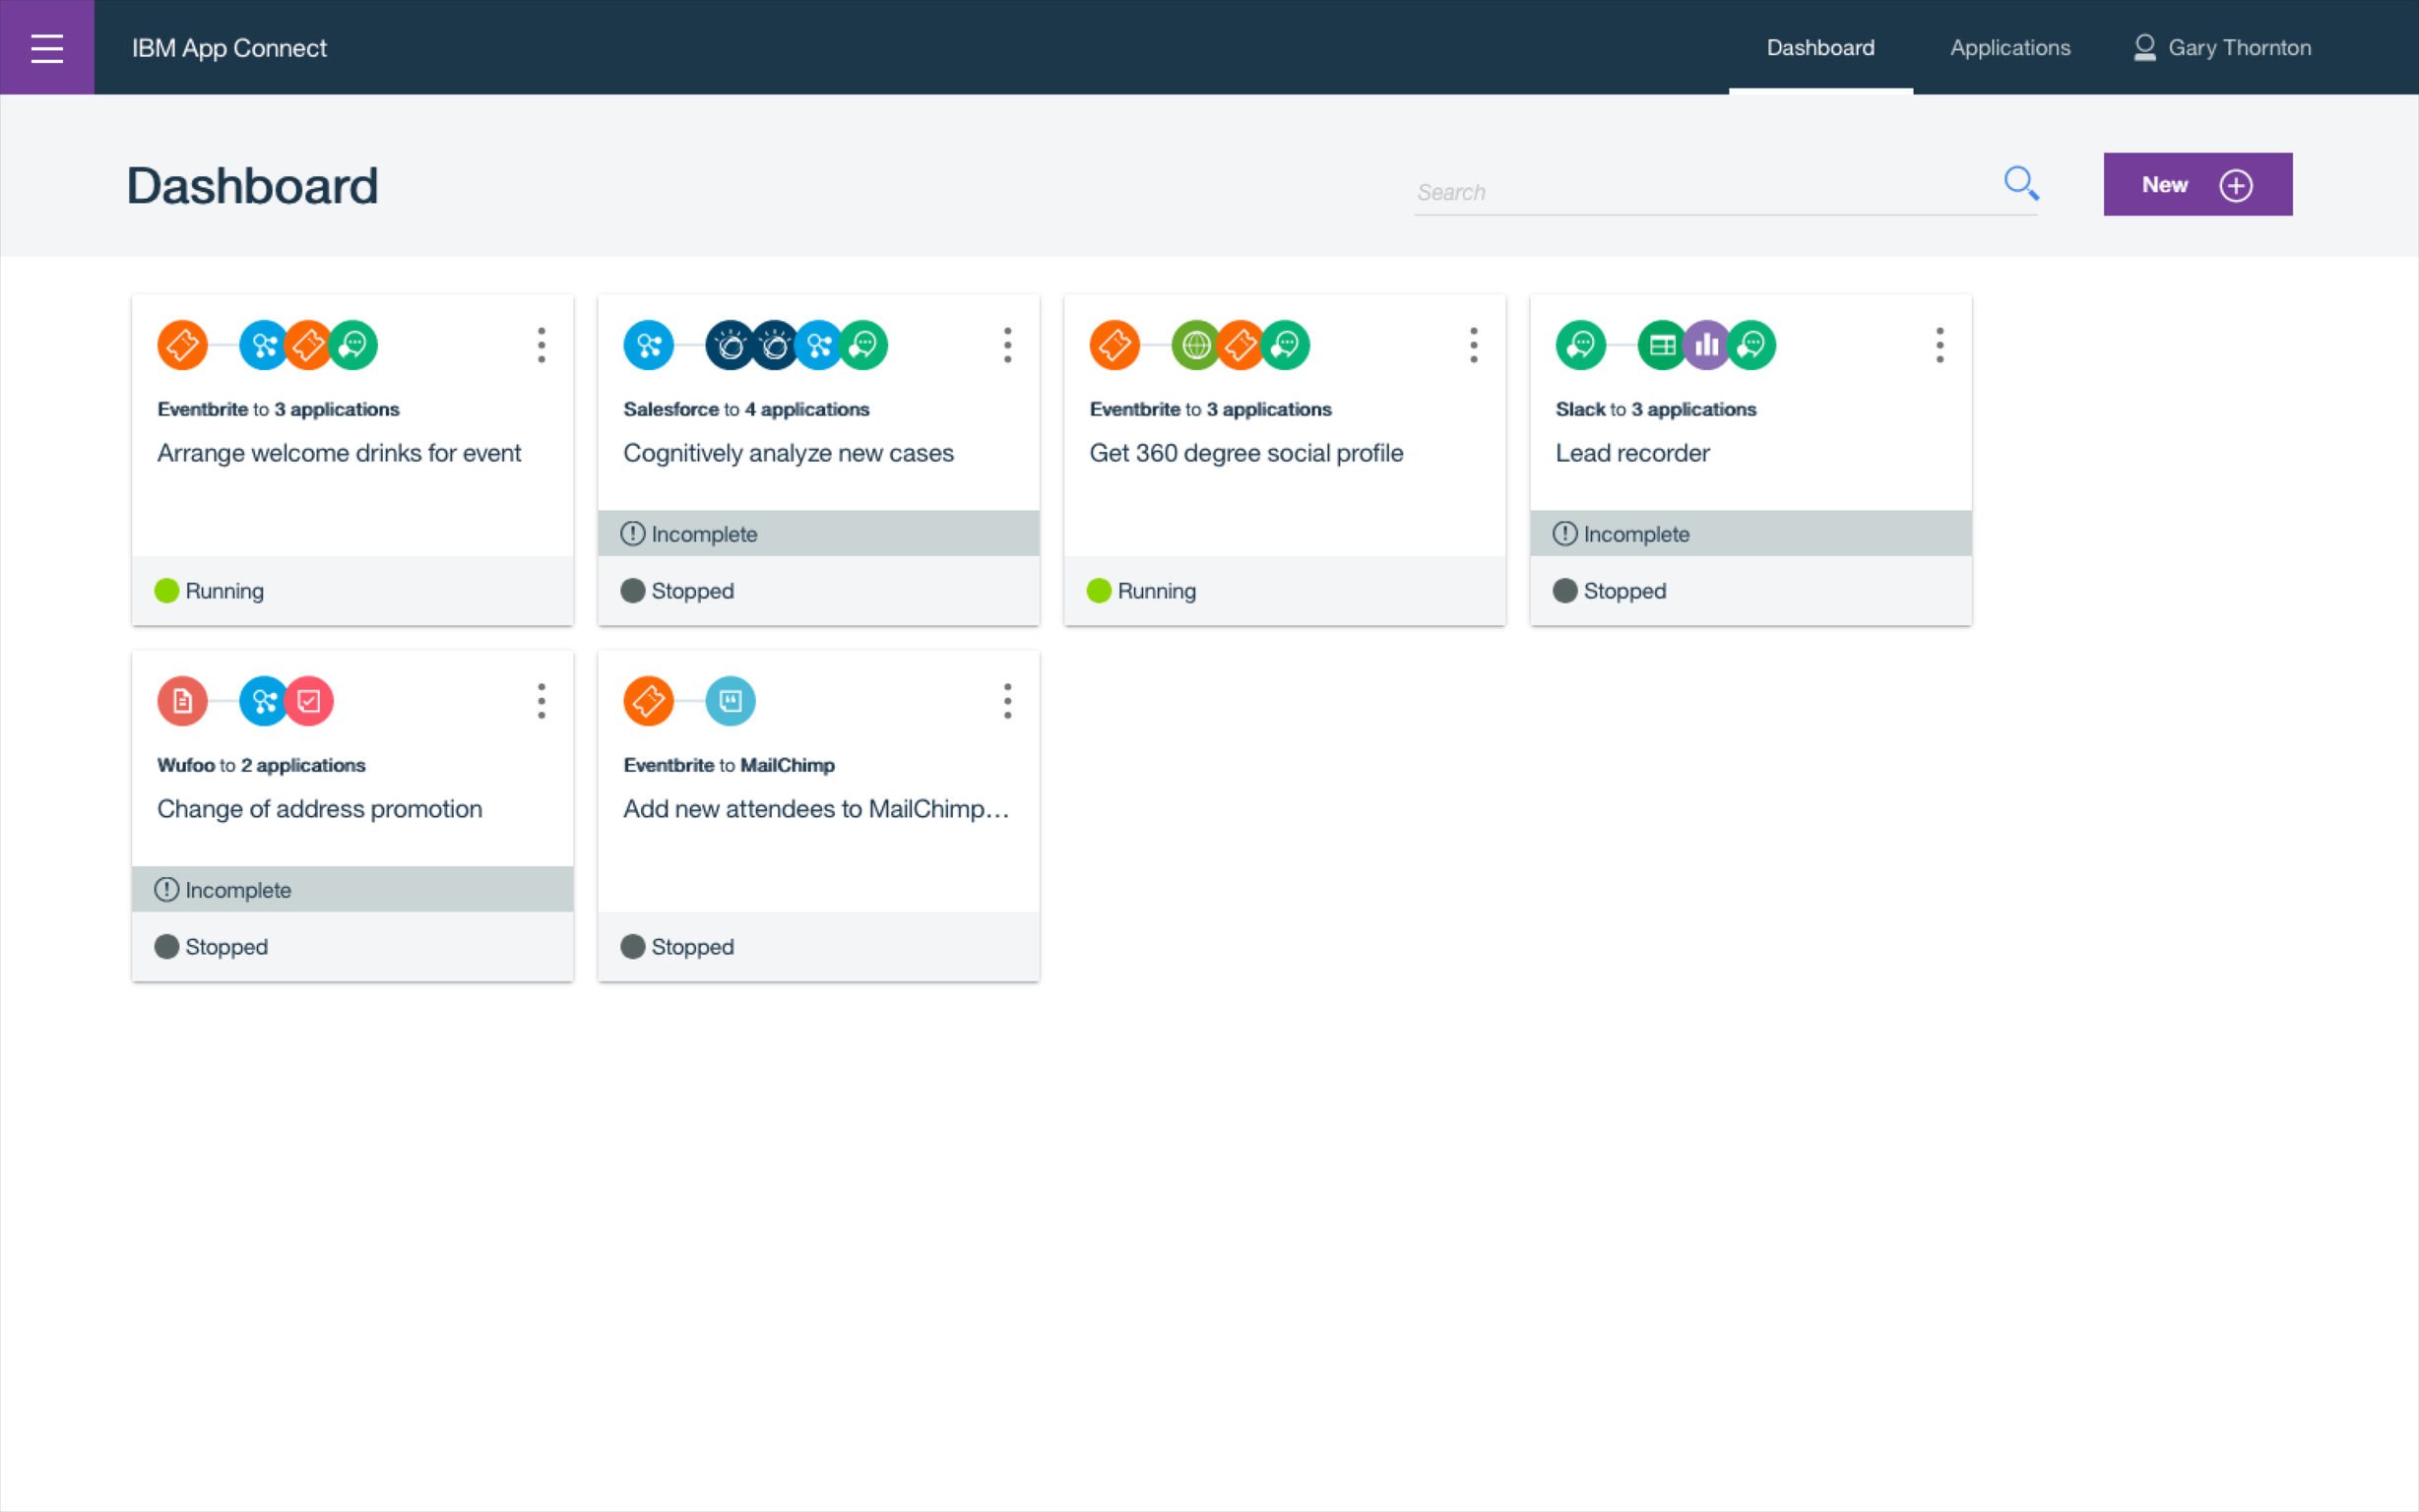The image size is (2419, 1512).
Task: Open the hamburger navigation menu
Action: tap(47, 47)
